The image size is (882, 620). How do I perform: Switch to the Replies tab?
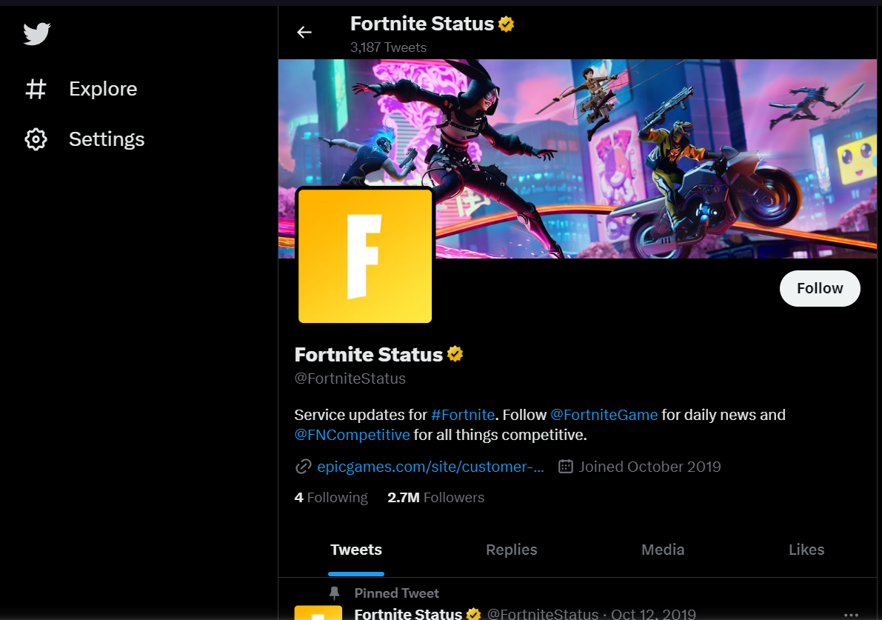pos(511,550)
